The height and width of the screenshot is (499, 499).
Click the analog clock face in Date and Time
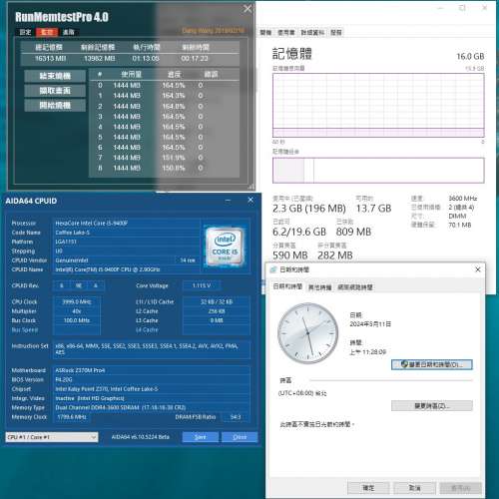pyautogui.click(x=307, y=333)
